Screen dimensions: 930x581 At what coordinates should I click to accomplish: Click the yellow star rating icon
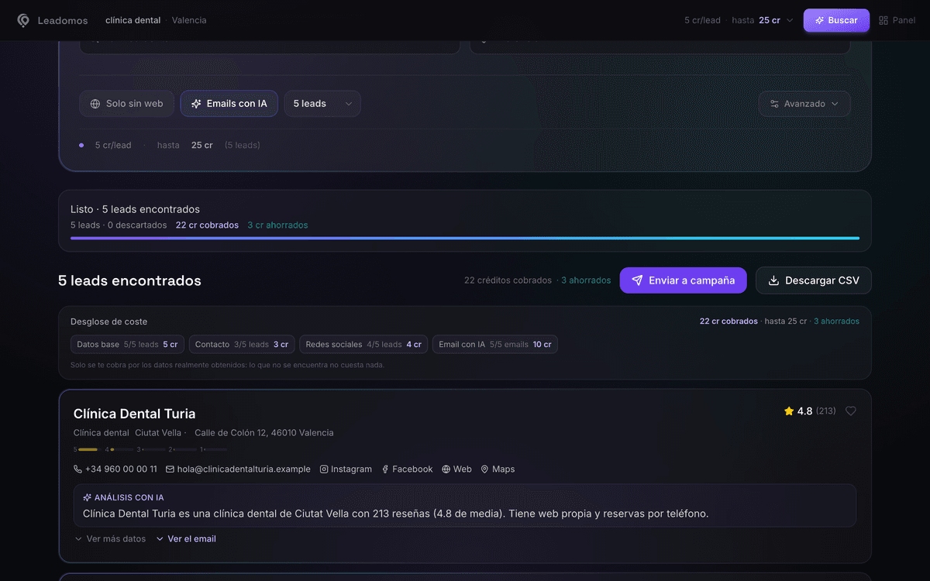click(x=789, y=411)
